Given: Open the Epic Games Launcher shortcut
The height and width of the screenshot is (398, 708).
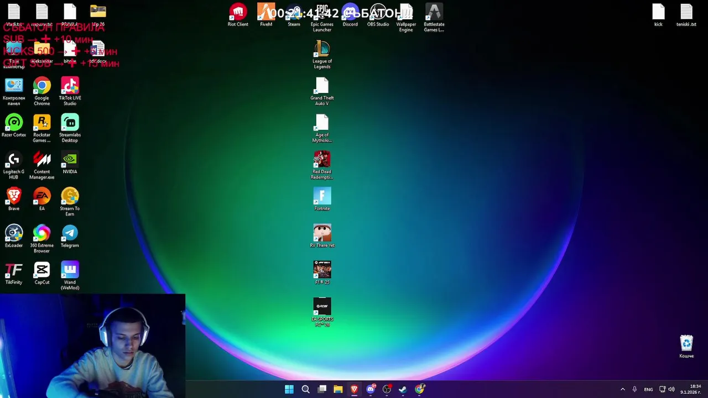Looking at the screenshot, I should point(322,18).
